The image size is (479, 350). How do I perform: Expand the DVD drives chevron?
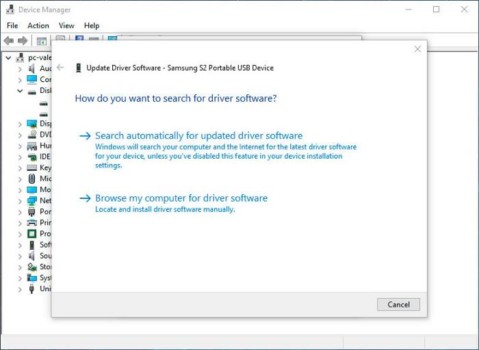[x=20, y=135]
